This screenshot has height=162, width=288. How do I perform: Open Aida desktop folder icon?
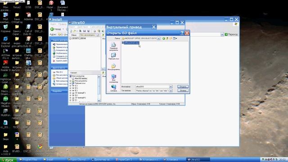coord(5,150)
